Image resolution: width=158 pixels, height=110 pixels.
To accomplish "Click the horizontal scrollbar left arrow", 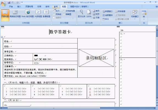I will tap(1, 108).
